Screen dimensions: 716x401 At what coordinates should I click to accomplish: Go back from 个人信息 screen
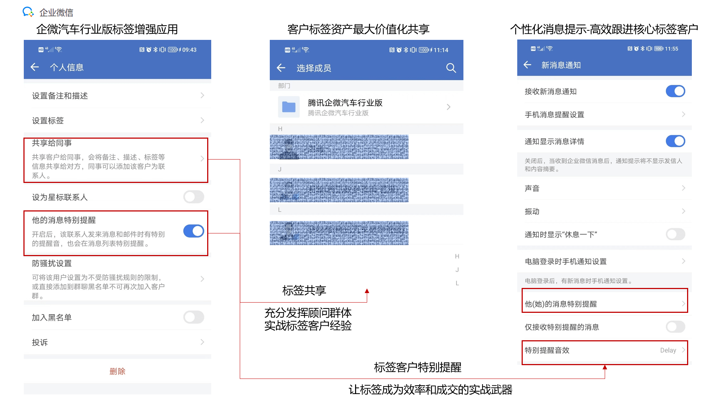pyautogui.click(x=35, y=67)
